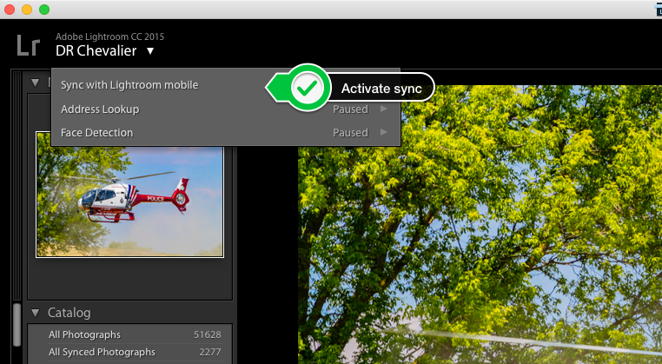
Task: Toggle the Paused status for Address Lookup
Action: (350, 109)
